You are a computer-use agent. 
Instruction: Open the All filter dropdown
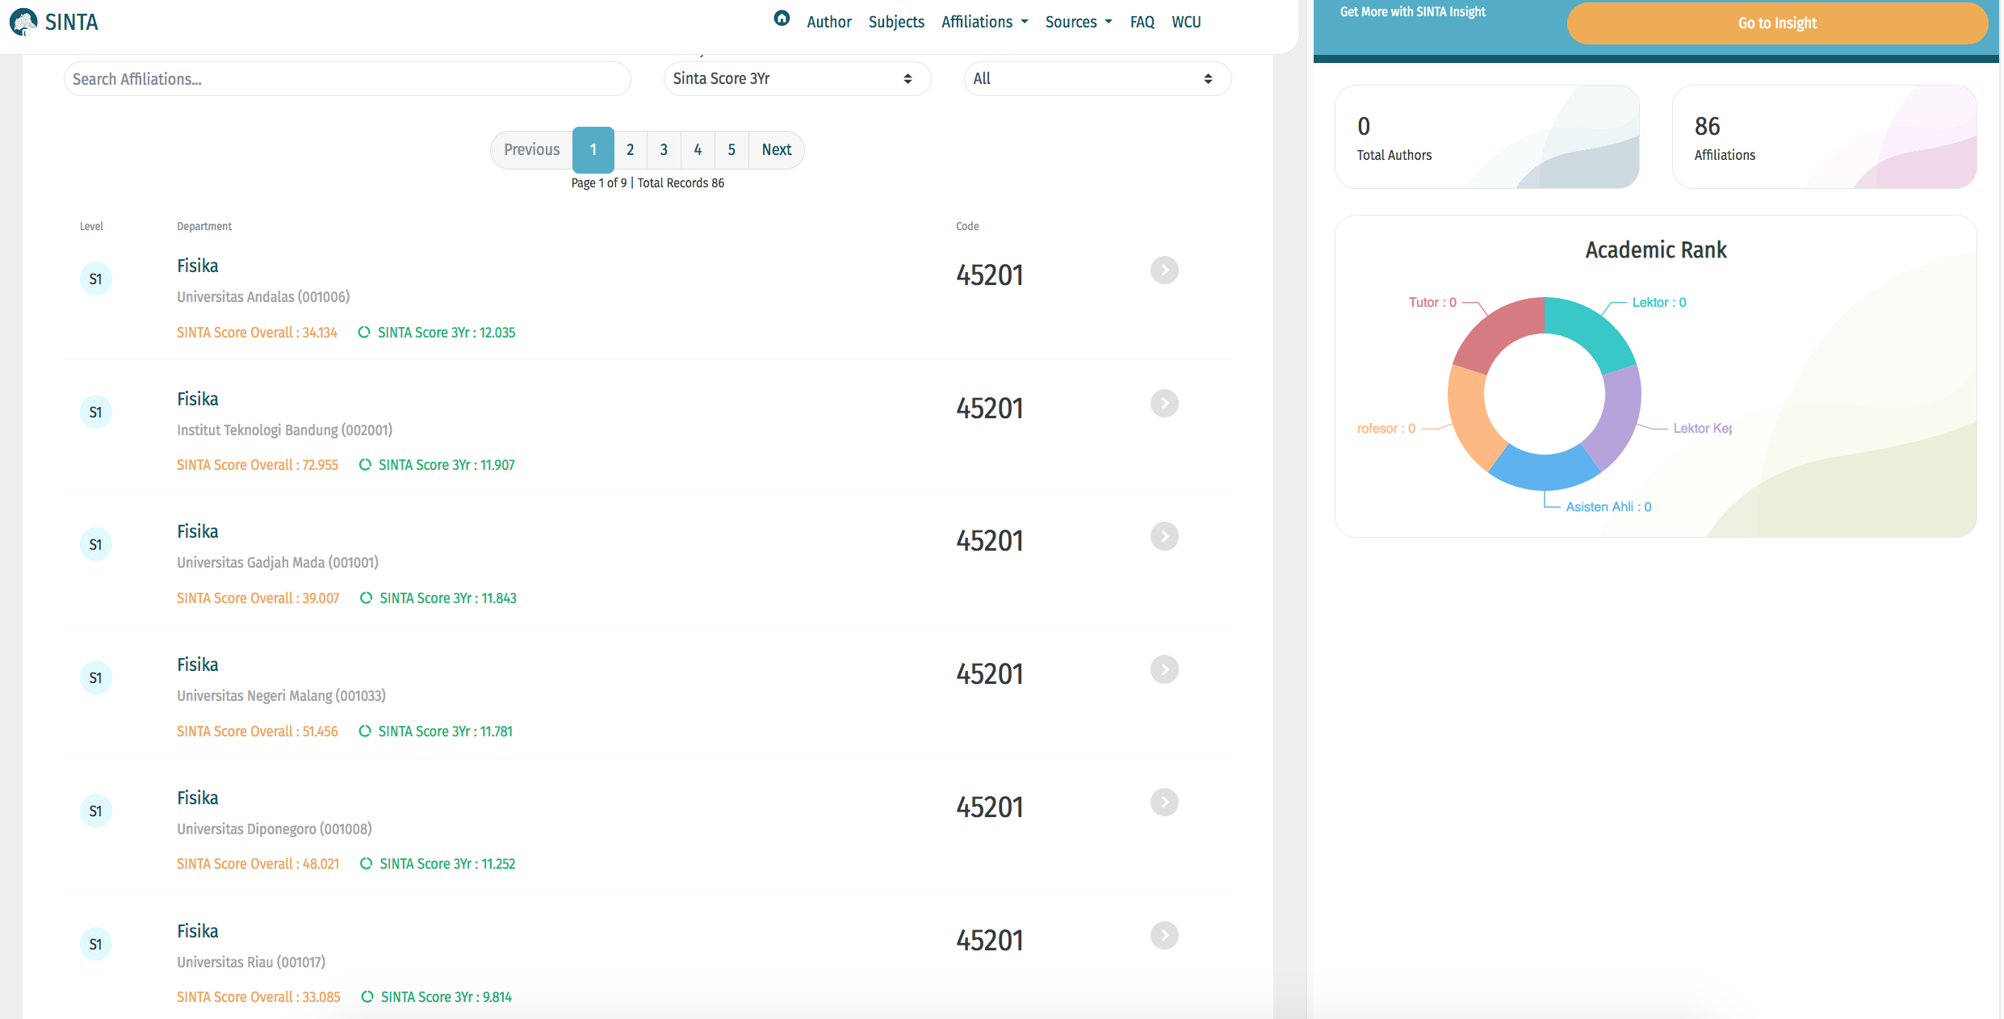(x=1097, y=79)
